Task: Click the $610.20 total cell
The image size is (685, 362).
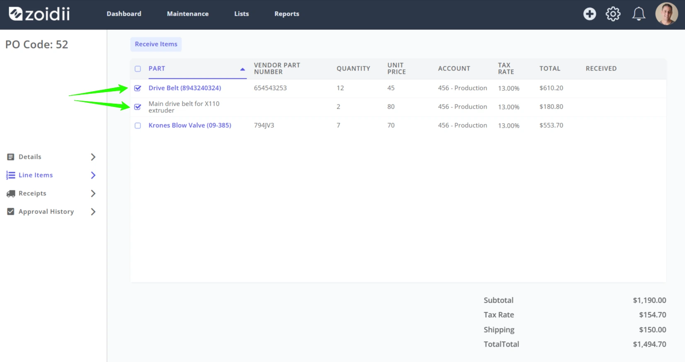Action: (551, 88)
